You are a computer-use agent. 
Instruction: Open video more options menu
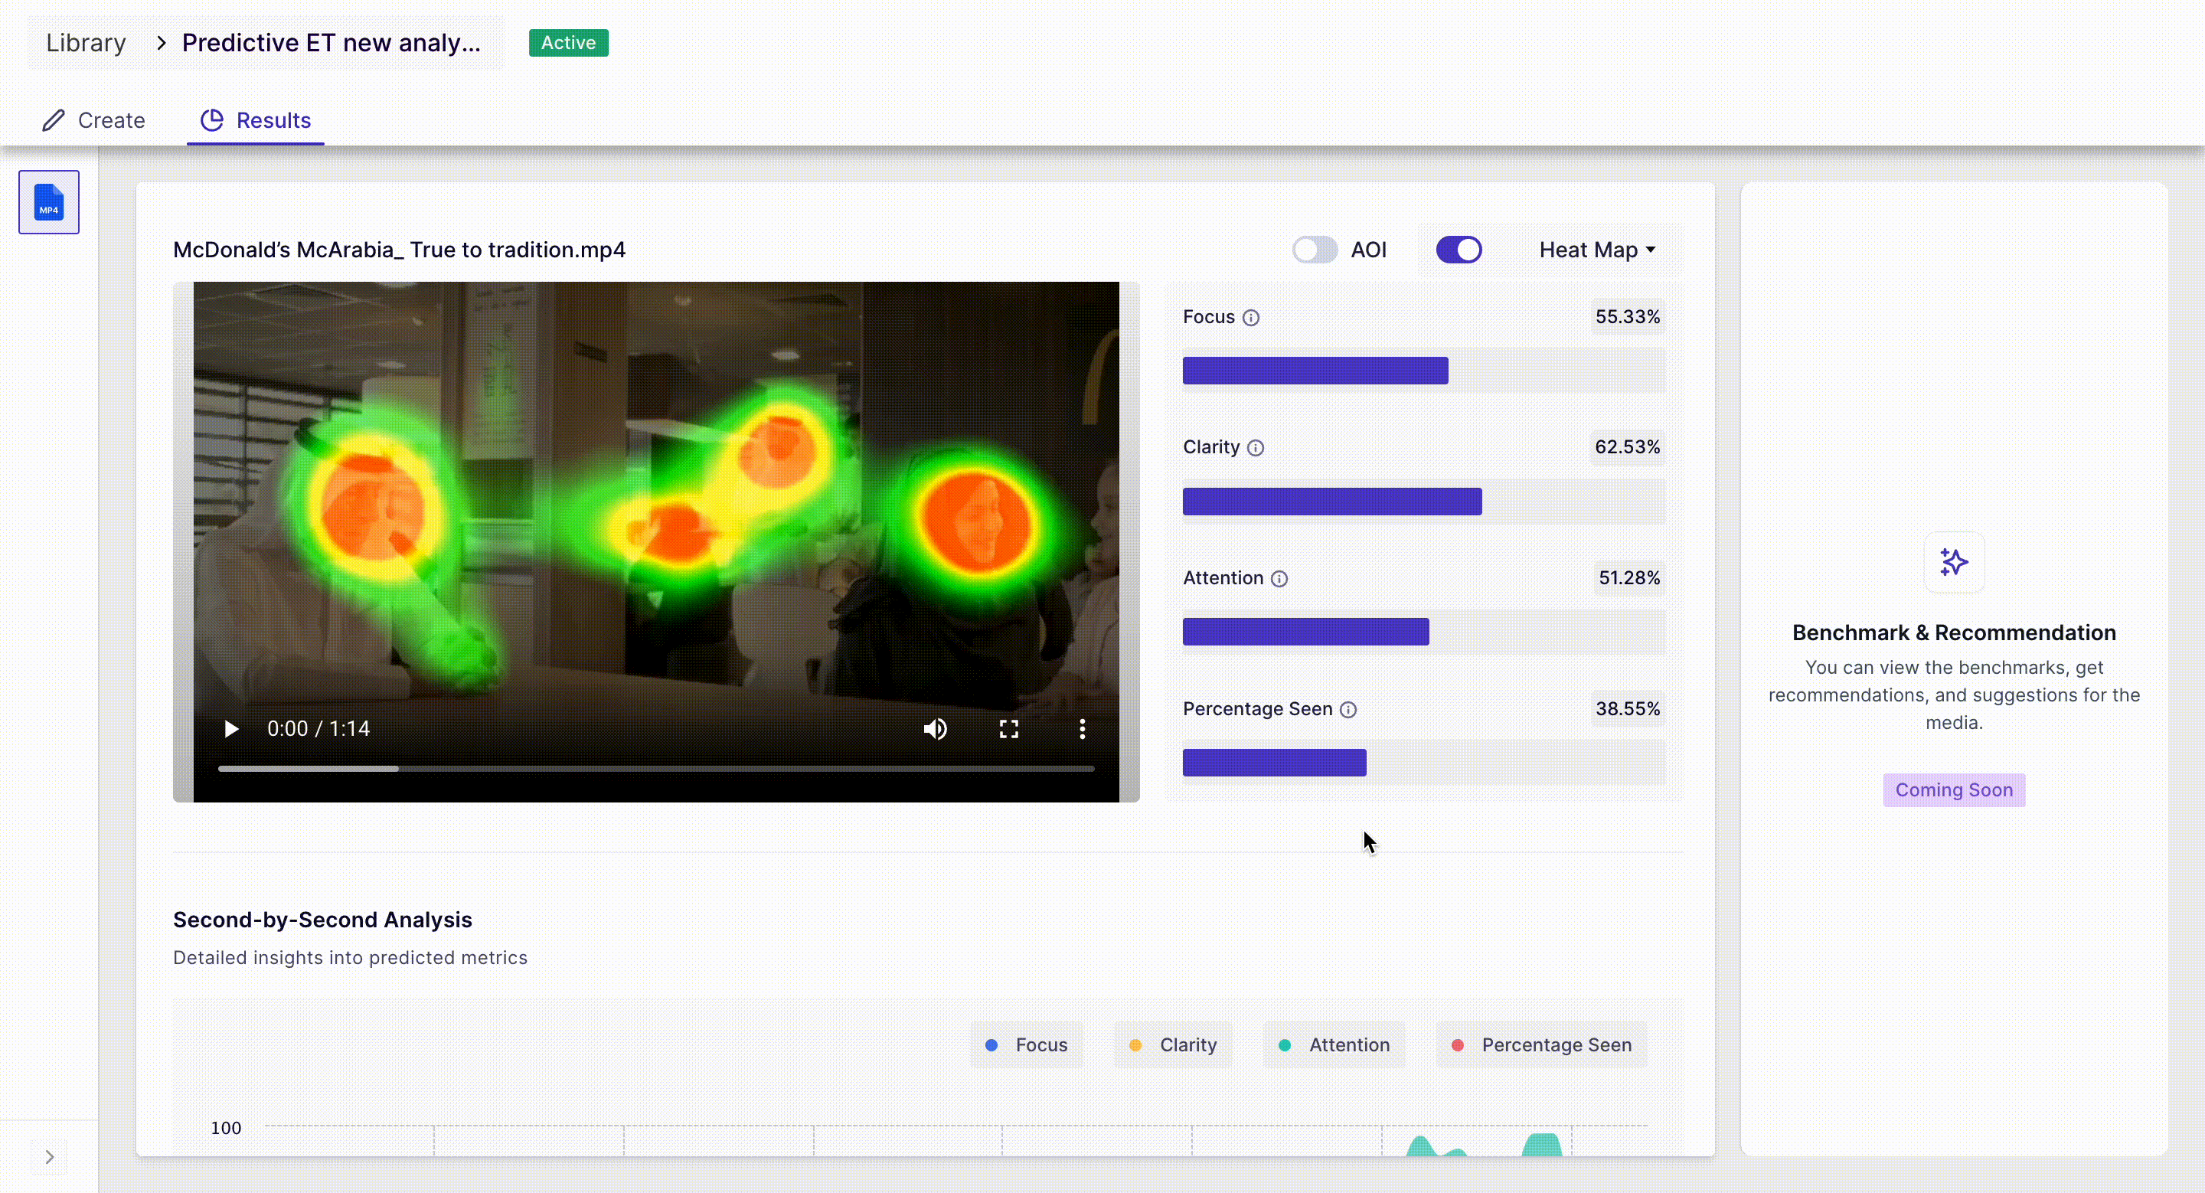[x=1082, y=729]
